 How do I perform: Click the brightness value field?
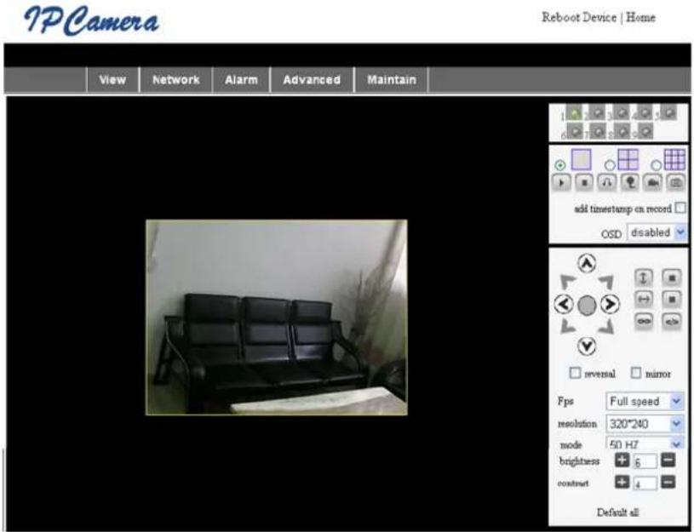click(645, 461)
